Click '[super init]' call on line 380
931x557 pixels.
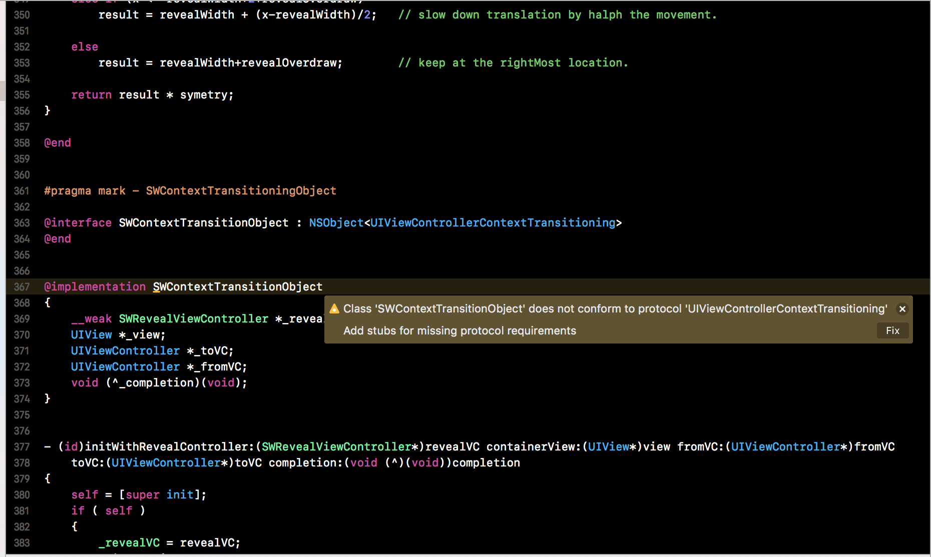[x=160, y=494]
